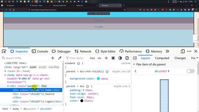The width and height of the screenshot is (199, 112).
Task: Toggle dark color scheme simulation icon
Action: 120,58
